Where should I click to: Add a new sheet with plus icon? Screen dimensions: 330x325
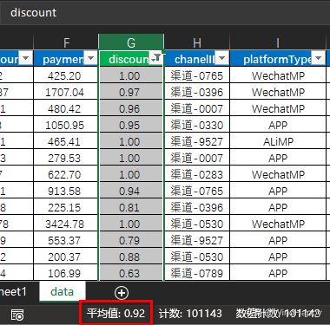click(x=122, y=293)
